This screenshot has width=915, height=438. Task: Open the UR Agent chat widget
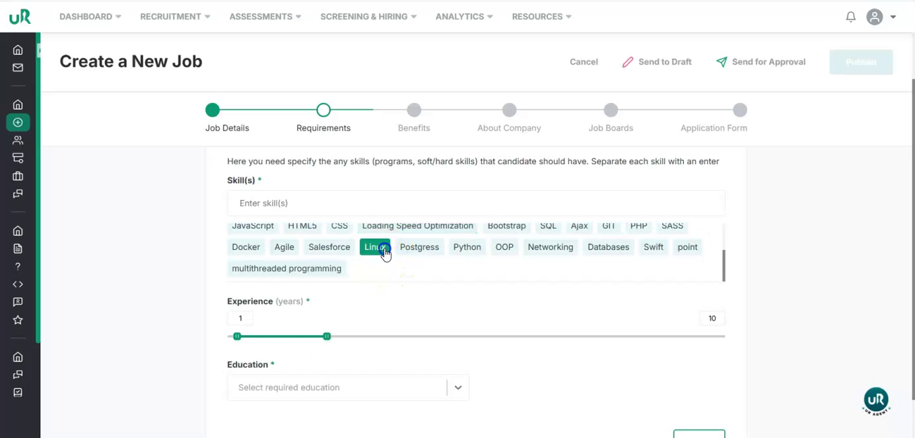click(875, 400)
